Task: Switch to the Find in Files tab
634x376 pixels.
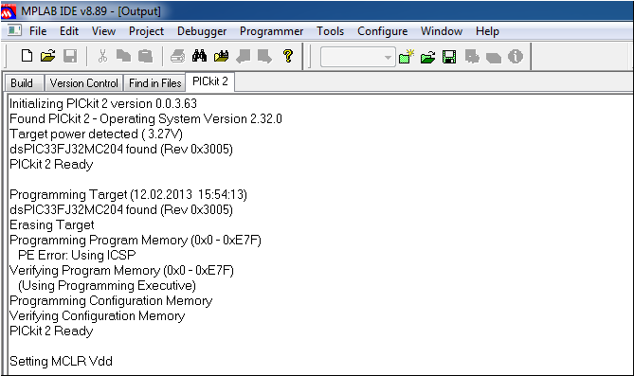Action: point(154,83)
